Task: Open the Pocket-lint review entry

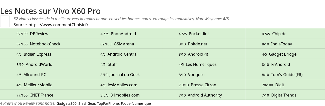Action: [194, 34]
